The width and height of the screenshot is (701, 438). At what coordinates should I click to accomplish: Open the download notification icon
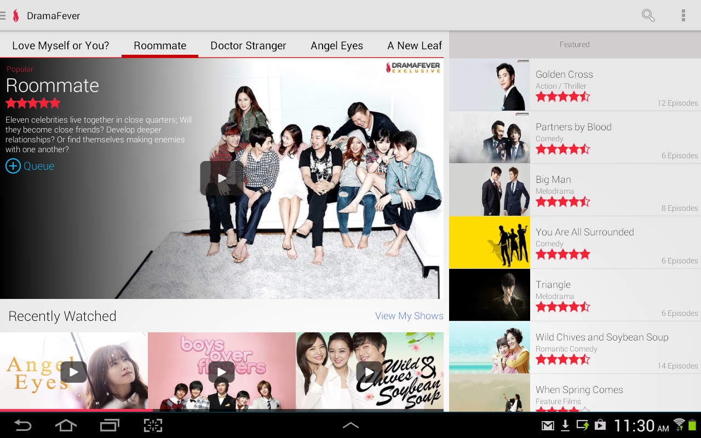click(566, 425)
